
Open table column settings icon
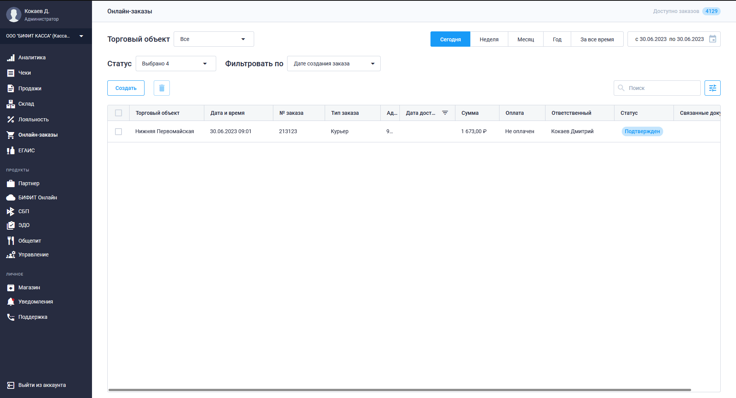713,88
